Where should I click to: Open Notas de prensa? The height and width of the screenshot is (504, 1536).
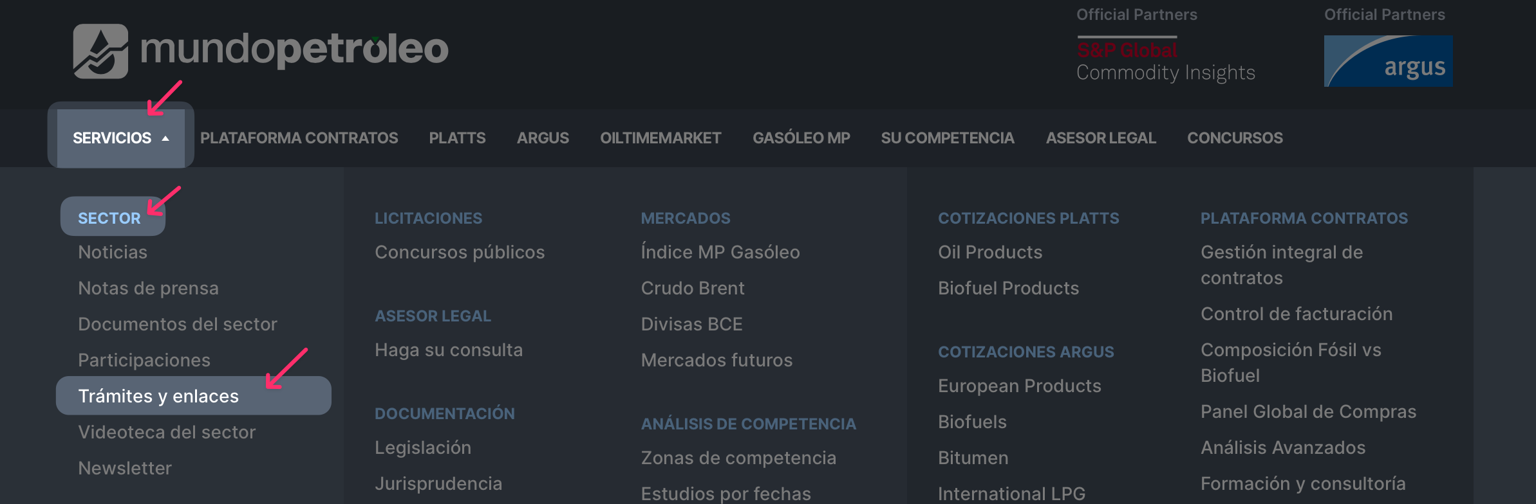pos(148,288)
